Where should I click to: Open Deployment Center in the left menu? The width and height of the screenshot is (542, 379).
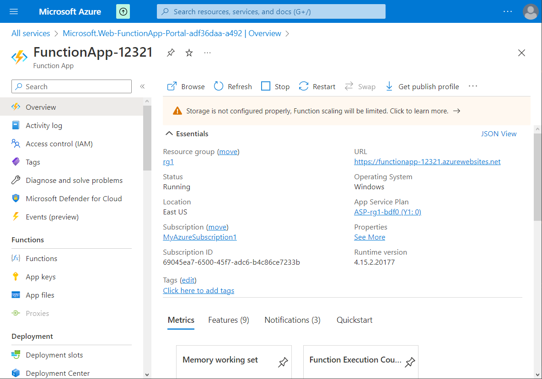tap(71, 373)
